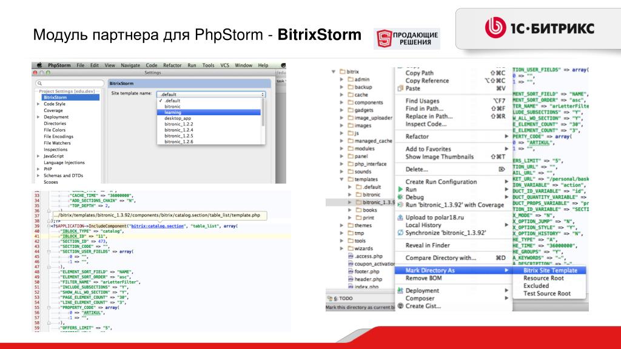Screen dimensions: 621x349
Task: Open the File menu
Action: [x=81, y=65]
